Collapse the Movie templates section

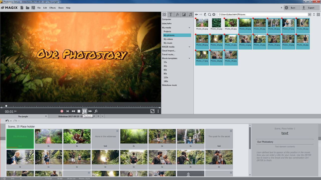(189, 58)
